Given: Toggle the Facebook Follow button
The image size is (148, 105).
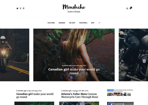Looking at the screenshot, I should [110, 90].
